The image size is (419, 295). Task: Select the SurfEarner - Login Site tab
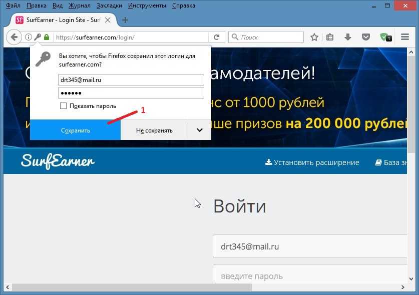64,20
